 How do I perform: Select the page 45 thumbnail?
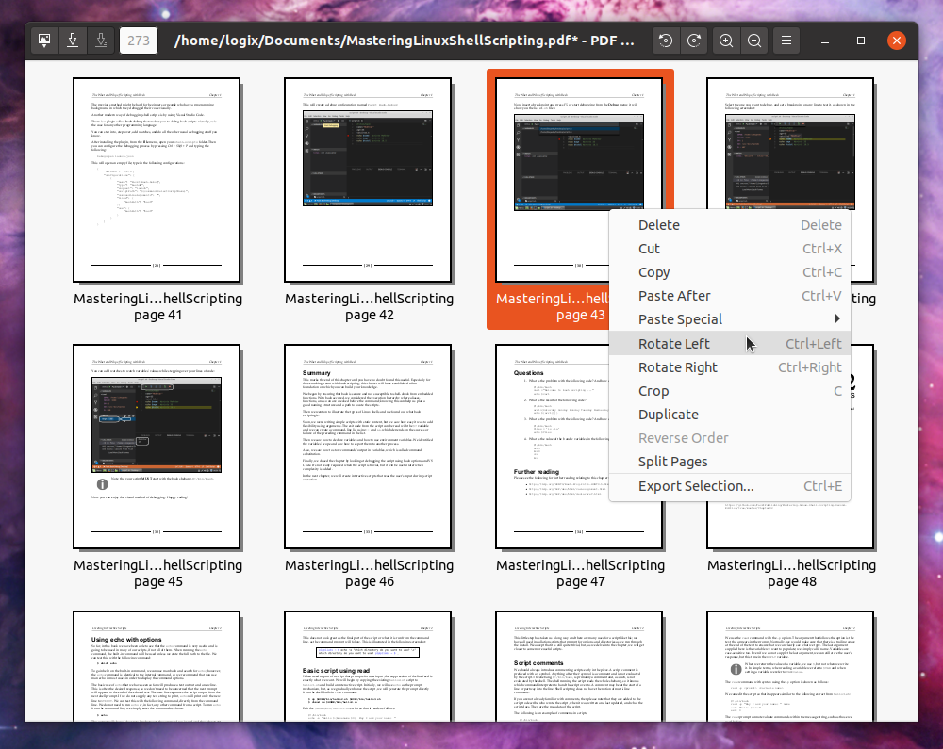tap(157, 448)
